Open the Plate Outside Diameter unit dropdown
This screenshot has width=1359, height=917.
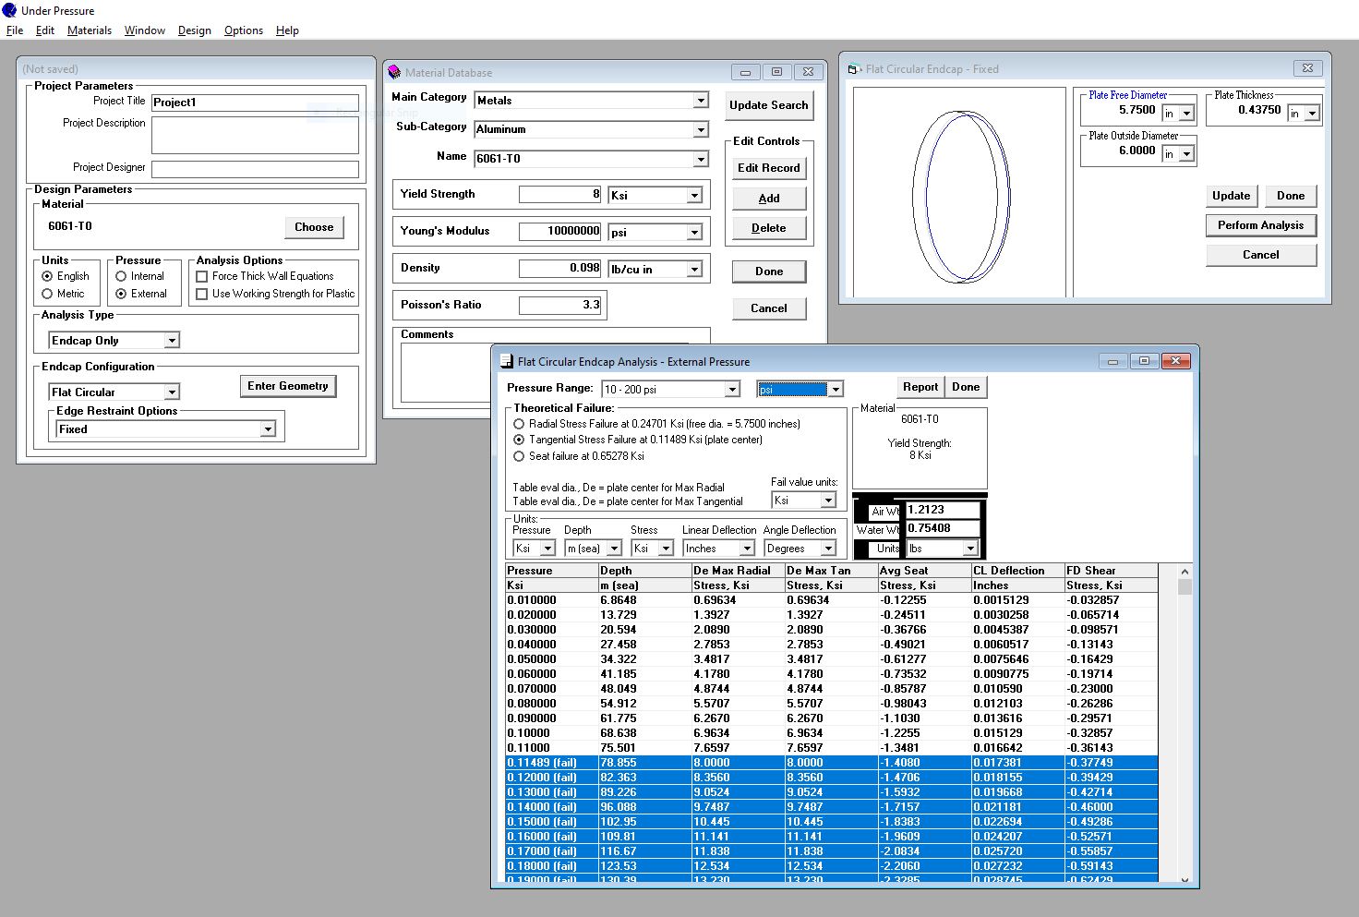1187,154
